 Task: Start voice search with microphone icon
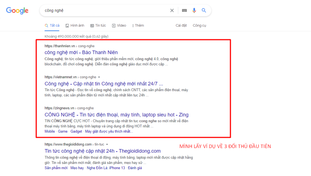pos(194,11)
